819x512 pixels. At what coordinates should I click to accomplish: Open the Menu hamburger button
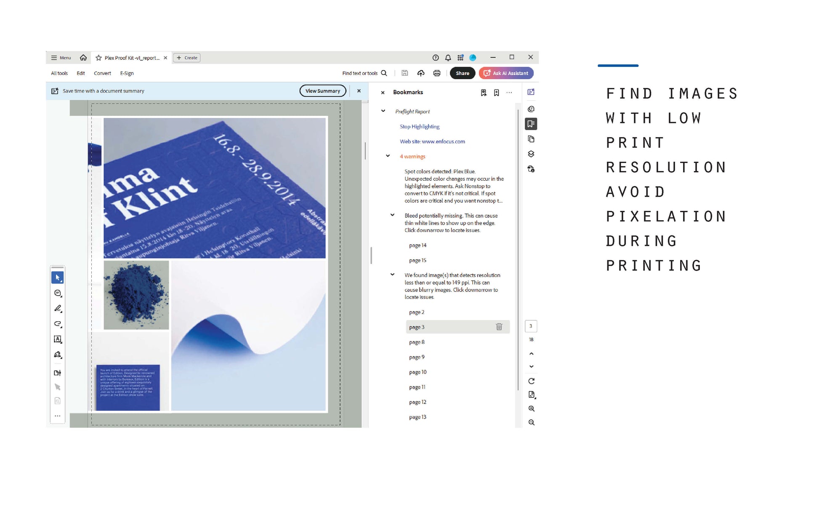61,58
